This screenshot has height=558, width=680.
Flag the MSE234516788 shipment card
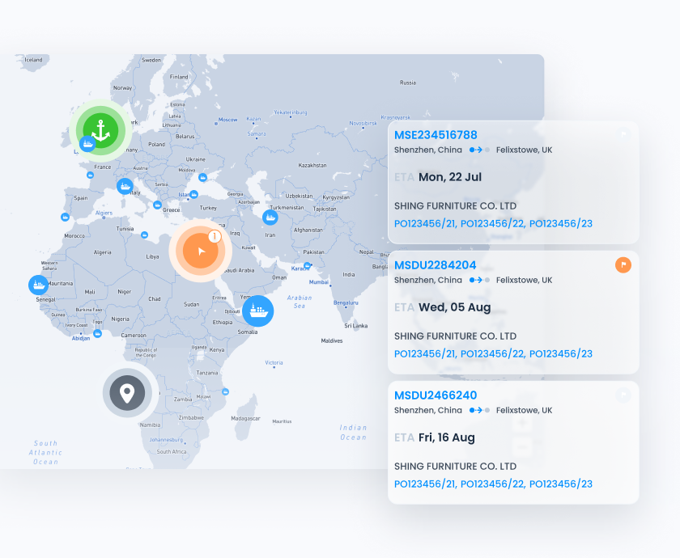623,134
